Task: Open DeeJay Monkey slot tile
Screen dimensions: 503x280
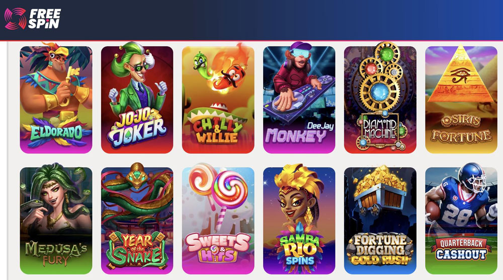Action: click(299, 100)
